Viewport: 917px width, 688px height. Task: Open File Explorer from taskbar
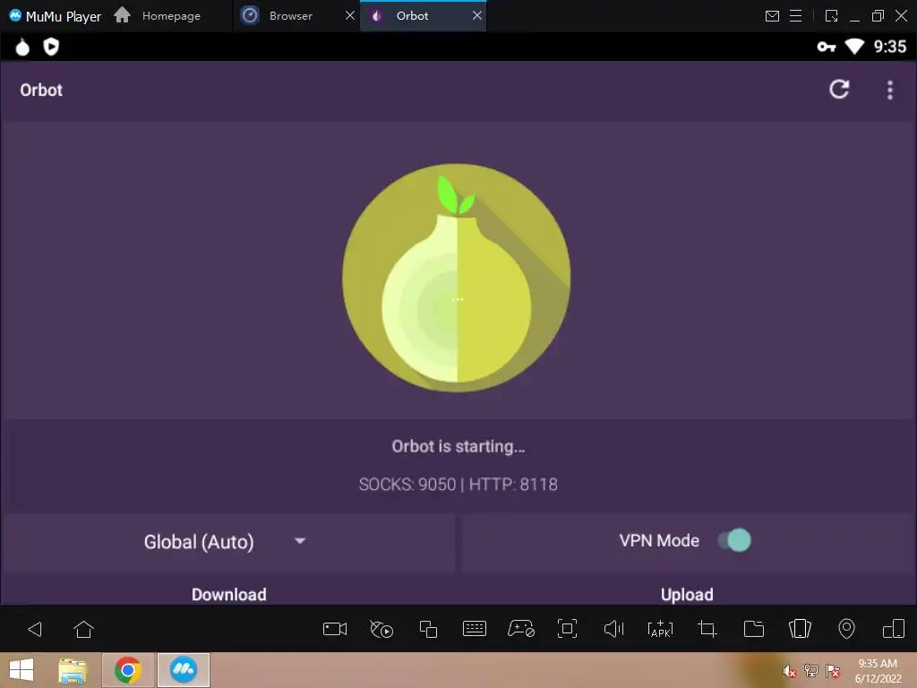tap(73, 670)
